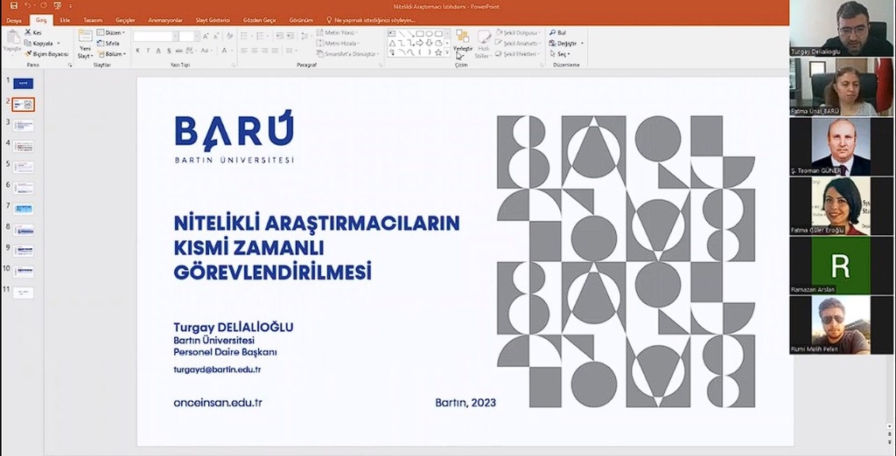The width and height of the screenshot is (896, 456).
Task: Click Ramazan Arslan participant tile
Action: click(x=841, y=266)
